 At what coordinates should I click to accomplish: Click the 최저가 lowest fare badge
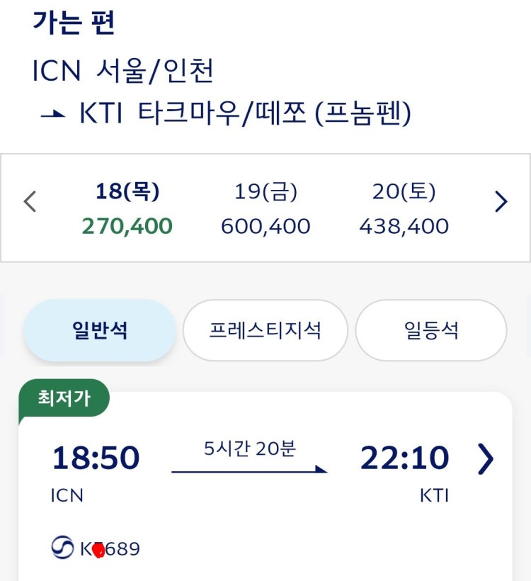point(64,398)
